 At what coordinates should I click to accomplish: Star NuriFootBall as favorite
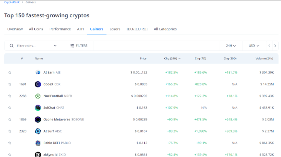(10, 96)
